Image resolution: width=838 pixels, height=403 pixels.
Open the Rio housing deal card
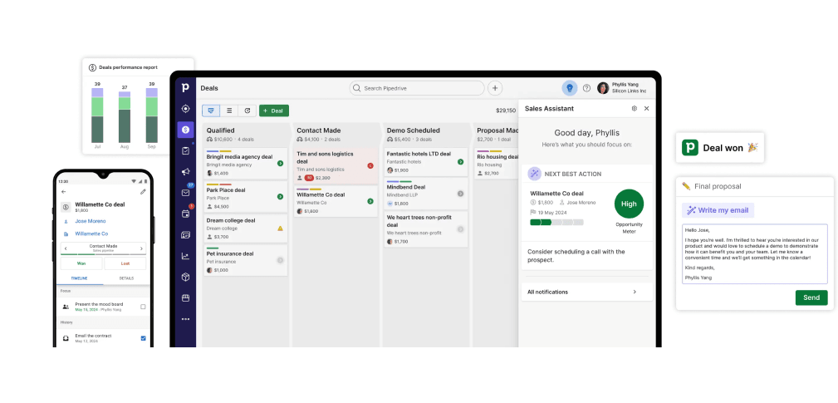(497, 164)
